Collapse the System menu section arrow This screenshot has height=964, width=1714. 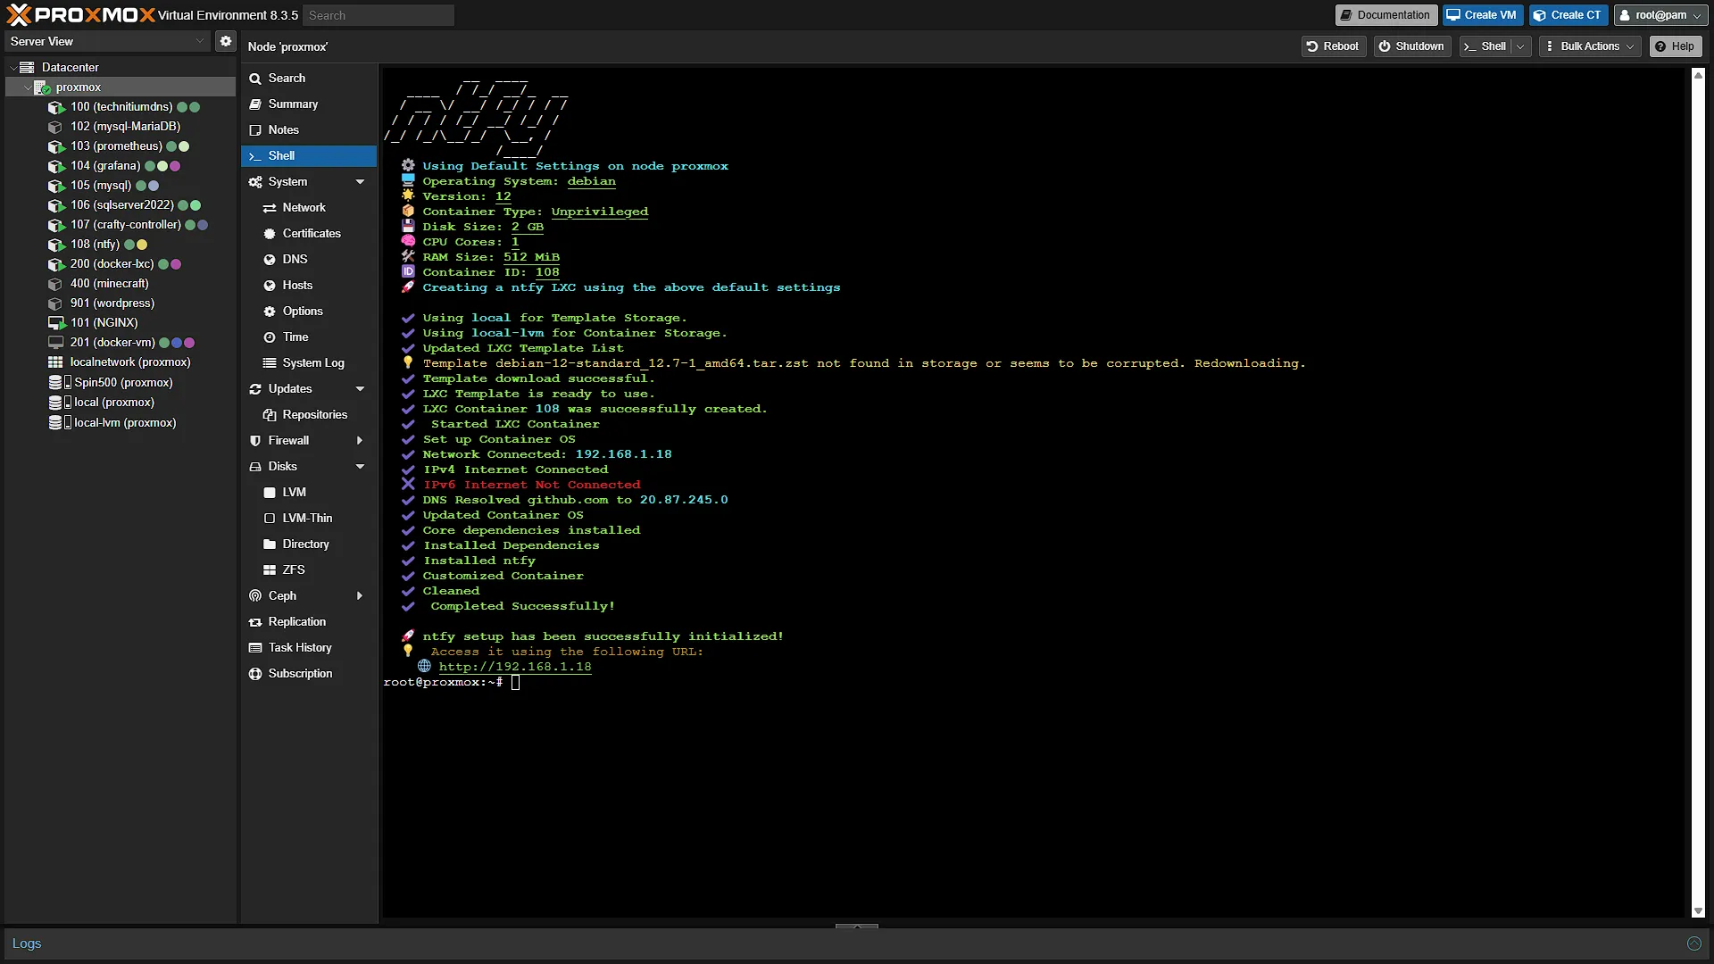coord(360,182)
